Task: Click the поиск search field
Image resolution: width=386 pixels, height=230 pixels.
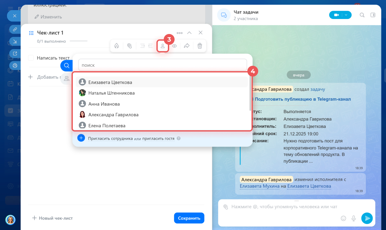Action: (x=162, y=65)
